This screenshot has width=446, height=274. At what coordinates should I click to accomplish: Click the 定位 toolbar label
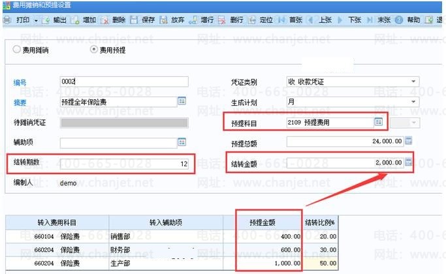[x=266, y=20]
